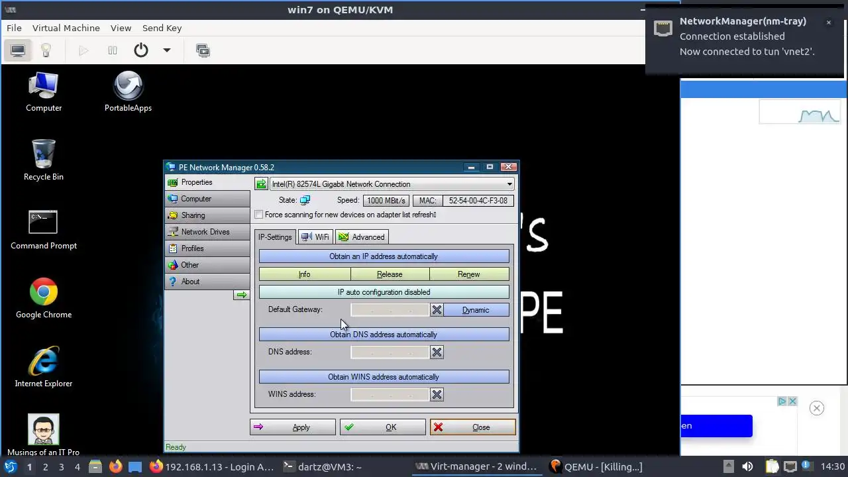
Task: Open the shutdown options dropdown arrow
Action: click(167, 50)
